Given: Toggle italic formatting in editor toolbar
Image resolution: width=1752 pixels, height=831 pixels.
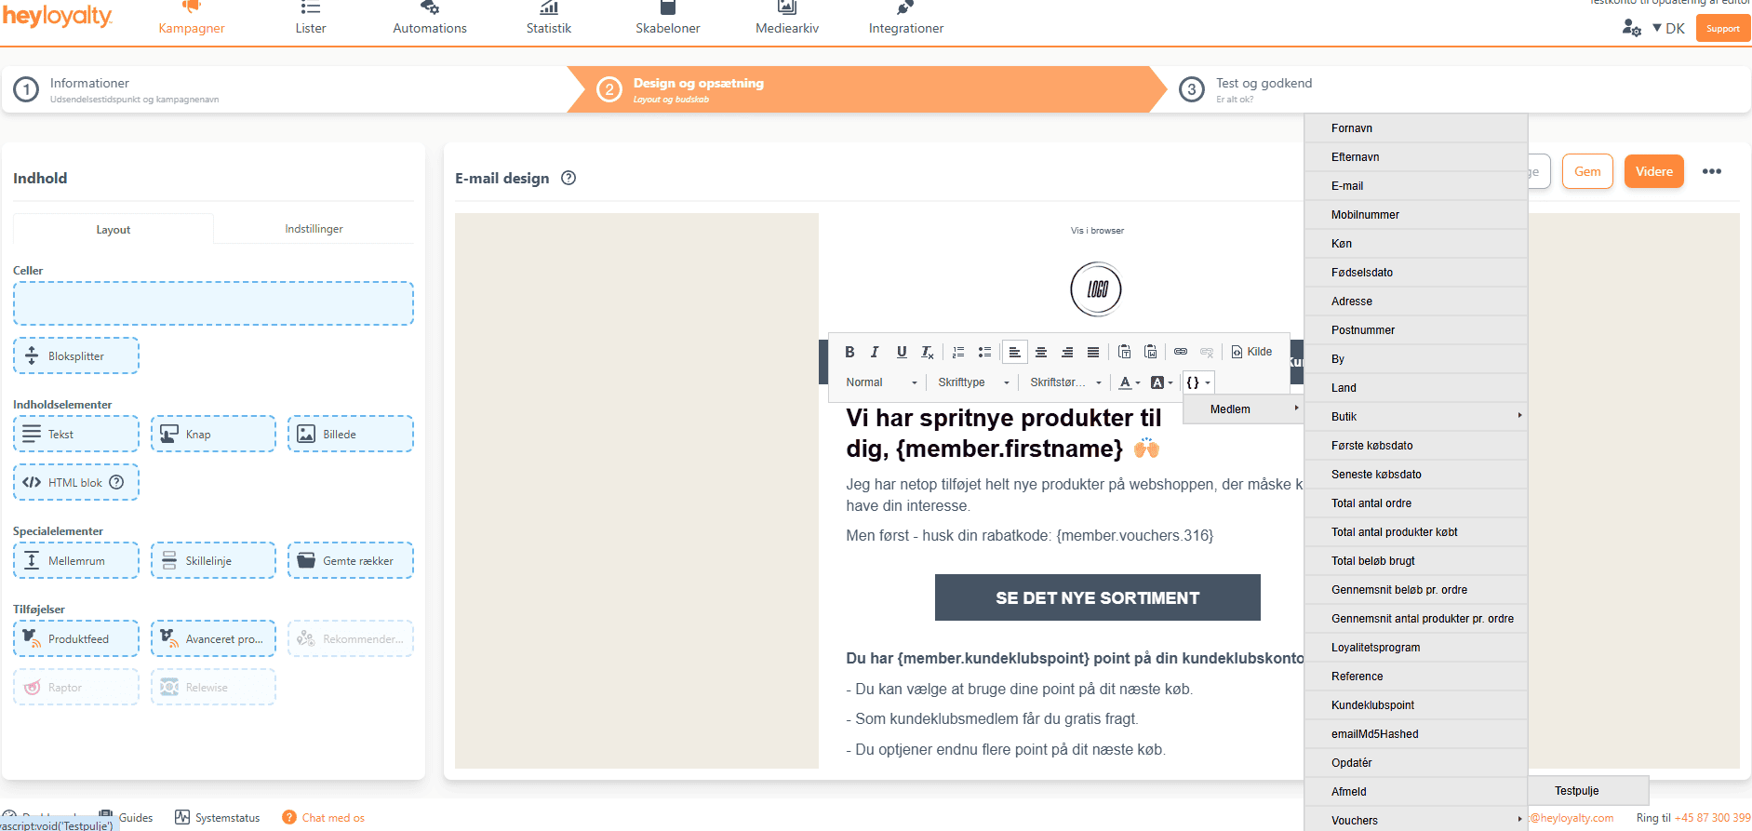Looking at the screenshot, I should (875, 352).
